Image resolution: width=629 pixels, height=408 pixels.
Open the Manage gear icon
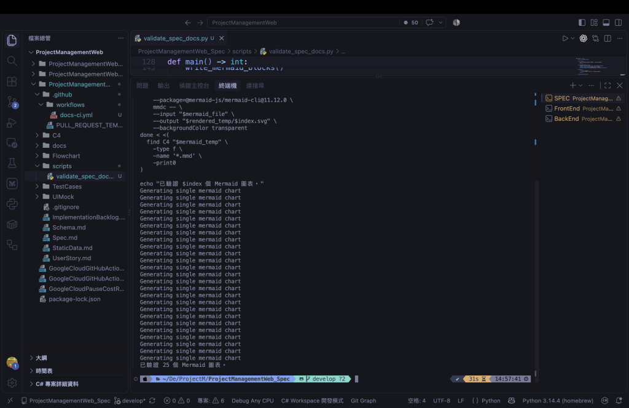(x=12, y=383)
